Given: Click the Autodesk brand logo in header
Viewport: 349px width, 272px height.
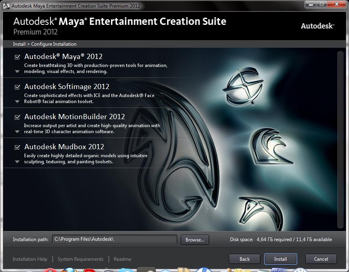Looking at the screenshot, I should pos(317,26).
